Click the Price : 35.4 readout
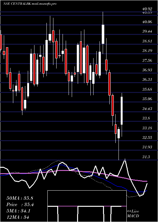The height and width of the screenshot is (222, 158). pos(20,205)
